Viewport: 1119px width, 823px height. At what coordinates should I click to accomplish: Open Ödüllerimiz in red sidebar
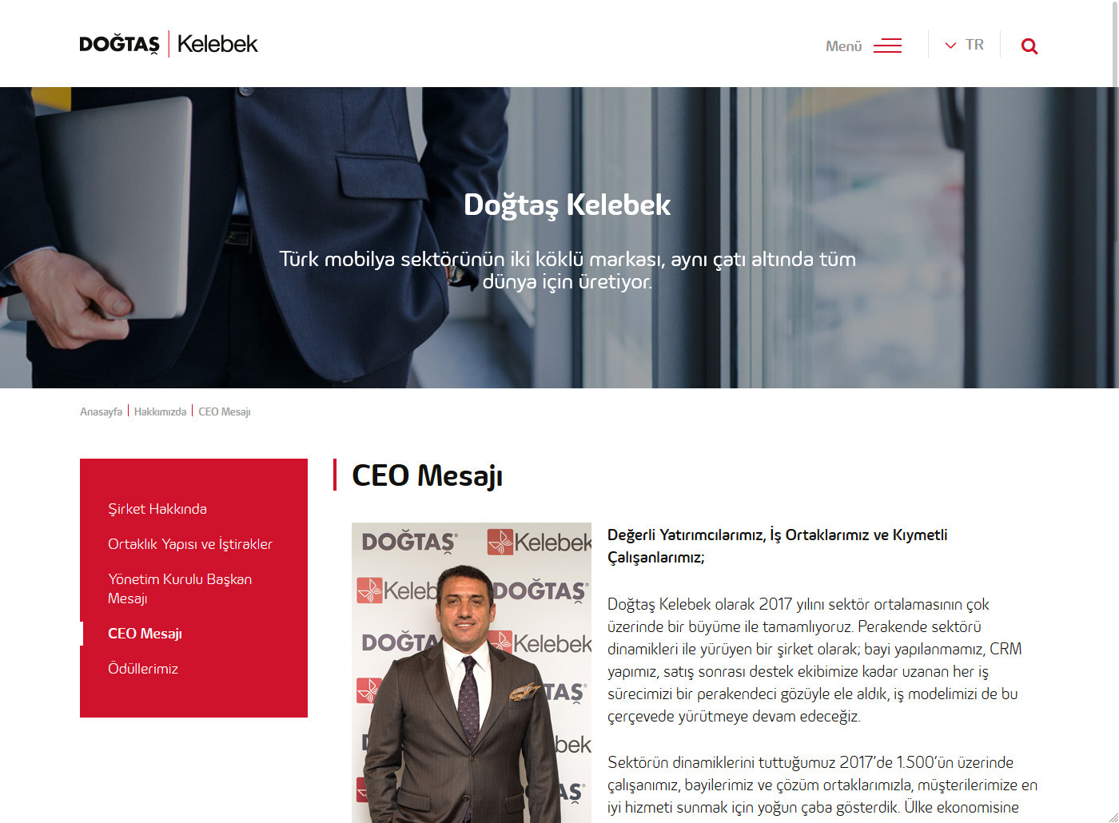143,669
